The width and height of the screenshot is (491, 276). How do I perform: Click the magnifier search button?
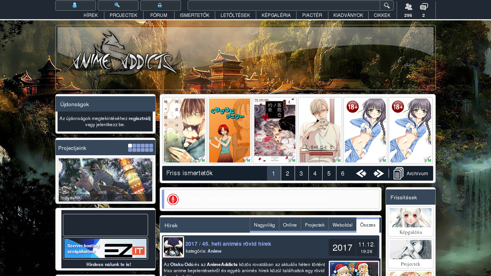pos(387,5)
